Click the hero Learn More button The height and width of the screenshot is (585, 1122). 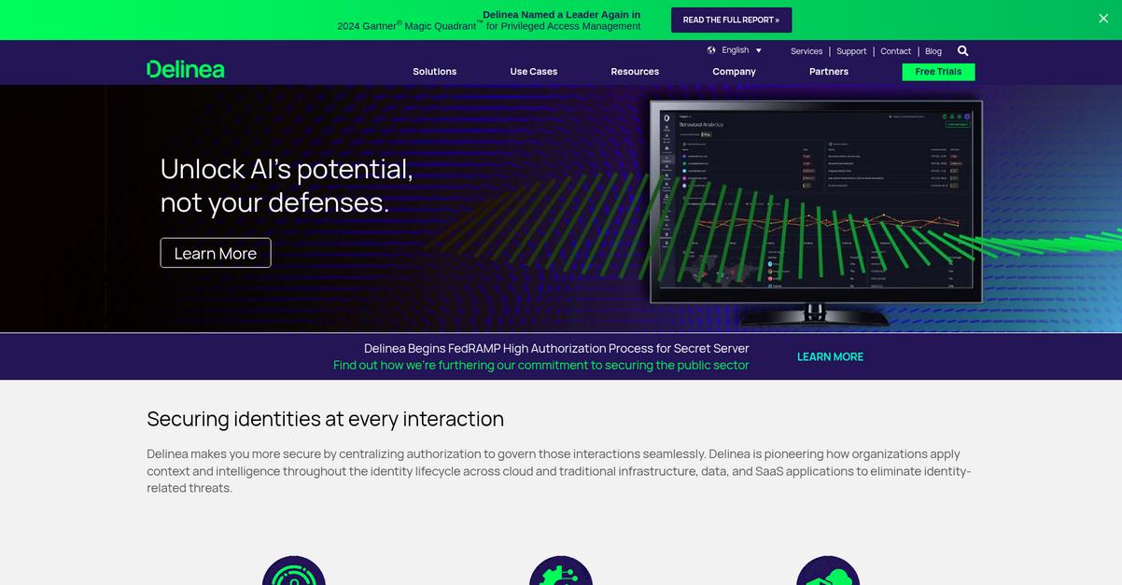216,253
